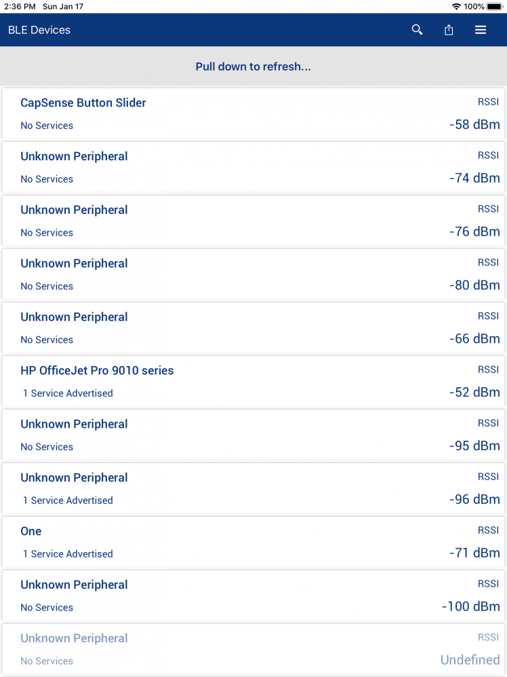Tap the Pull down to refresh banner
This screenshot has height=677, width=507.
pyautogui.click(x=254, y=67)
